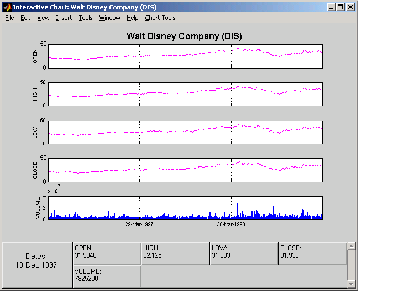Click the scrollbar down arrow in data panel
Image resolution: width=409 pixels, height=293 pixels.
pyautogui.click(x=352, y=284)
